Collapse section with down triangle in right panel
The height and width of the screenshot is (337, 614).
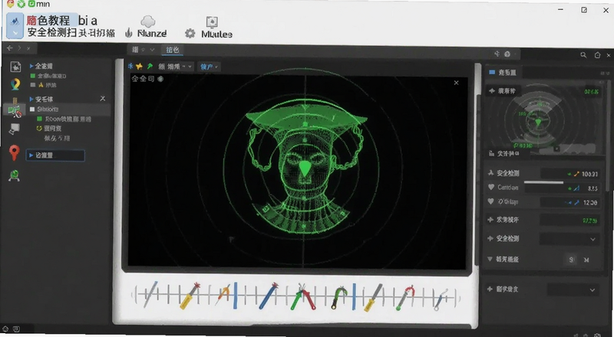pyautogui.click(x=490, y=259)
